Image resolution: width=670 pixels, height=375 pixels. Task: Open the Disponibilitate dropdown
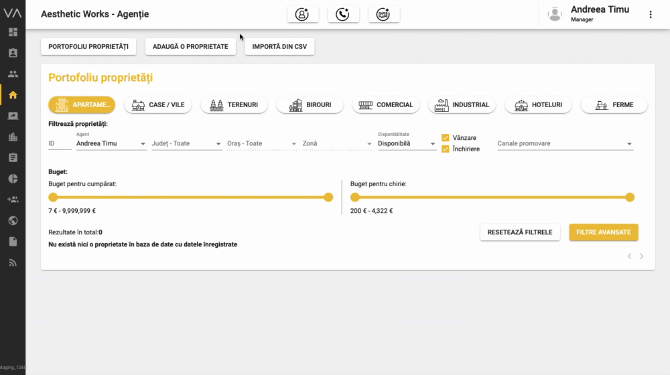click(x=407, y=143)
